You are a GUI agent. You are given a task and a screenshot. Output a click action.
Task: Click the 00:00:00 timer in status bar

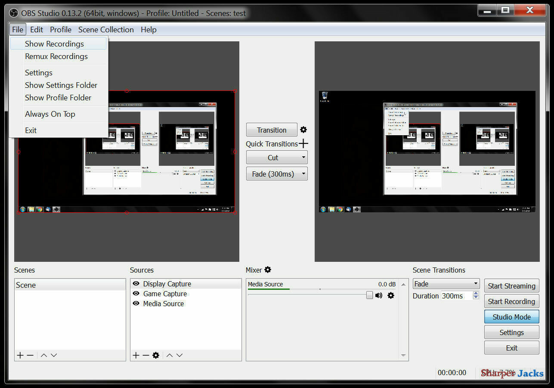pyautogui.click(x=452, y=372)
